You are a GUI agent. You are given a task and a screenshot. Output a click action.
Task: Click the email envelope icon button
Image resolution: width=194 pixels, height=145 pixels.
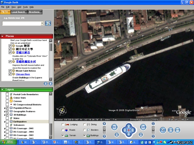[177, 130]
